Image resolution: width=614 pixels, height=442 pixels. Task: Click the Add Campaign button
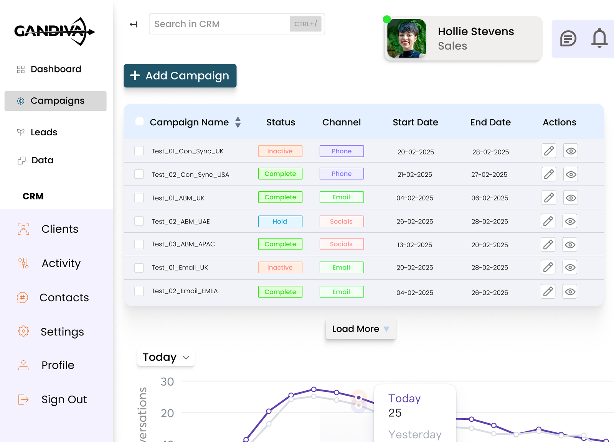click(180, 76)
